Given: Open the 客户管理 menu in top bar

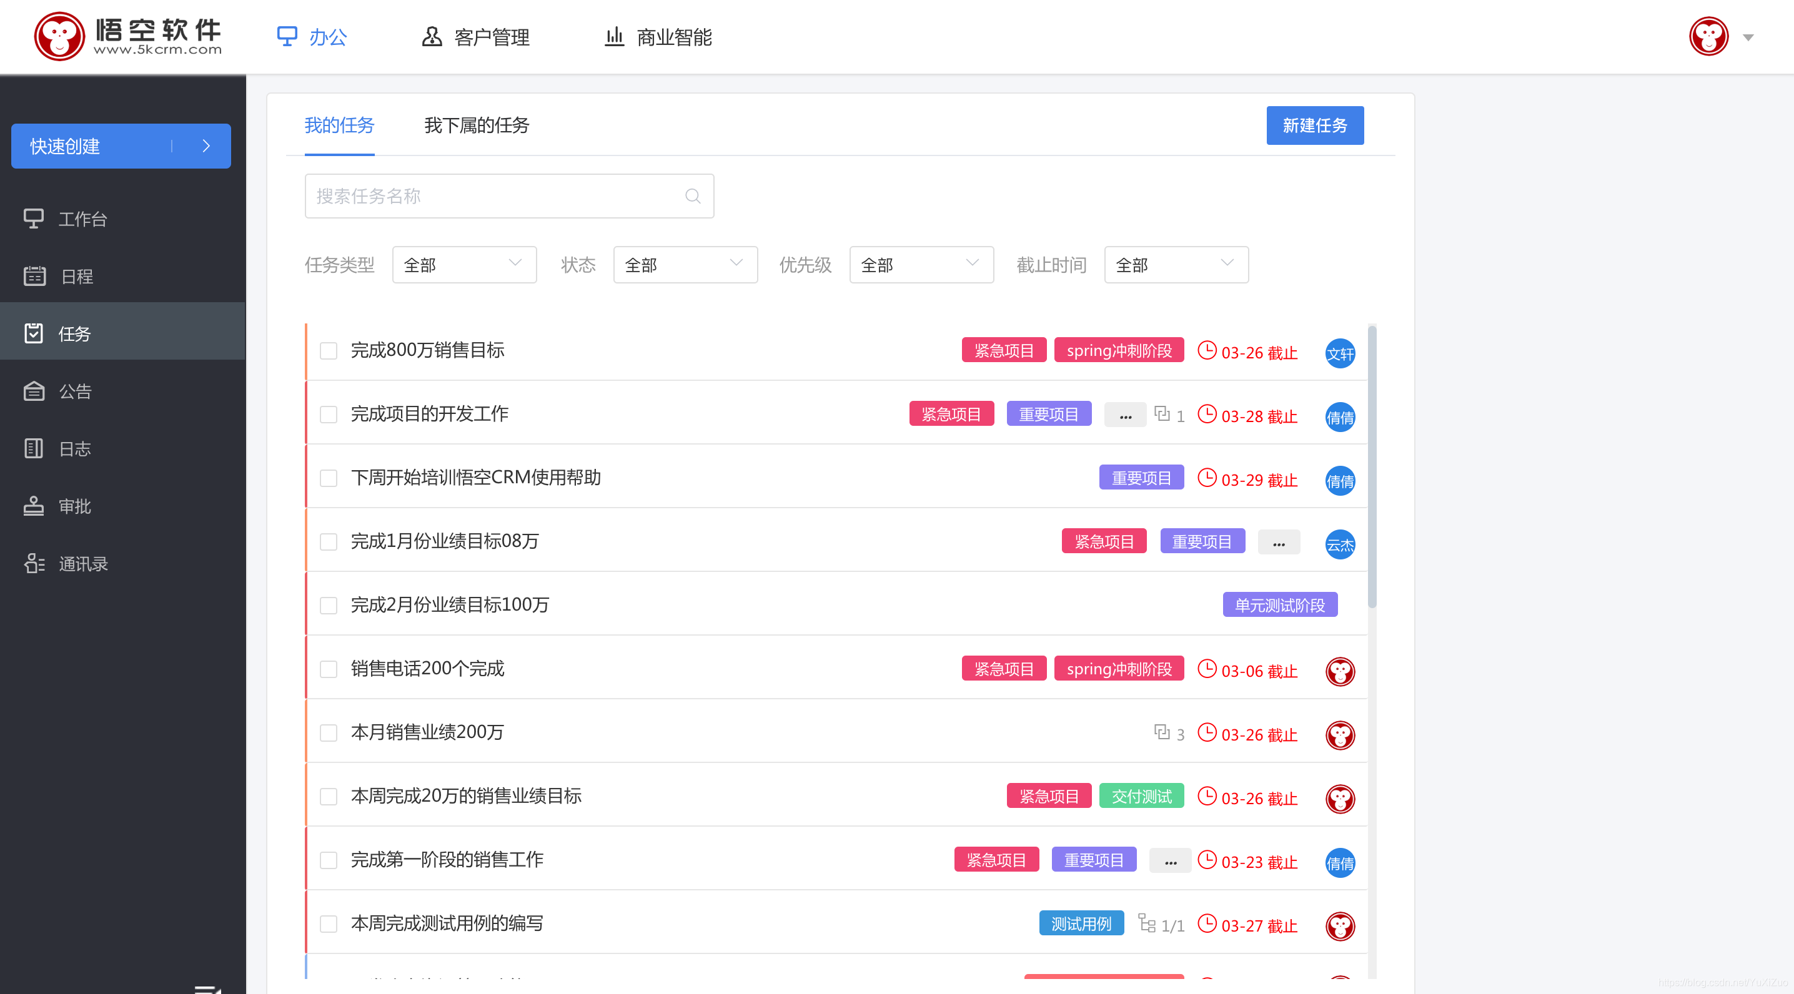Looking at the screenshot, I should (x=491, y=36).
